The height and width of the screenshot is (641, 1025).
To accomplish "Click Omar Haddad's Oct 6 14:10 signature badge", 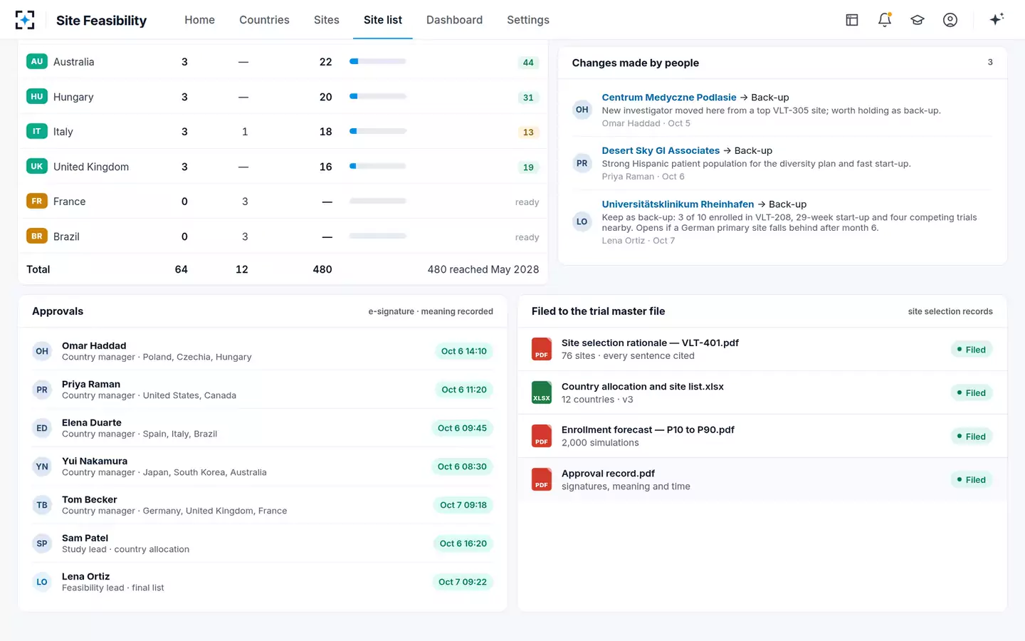I will [463, 351].
